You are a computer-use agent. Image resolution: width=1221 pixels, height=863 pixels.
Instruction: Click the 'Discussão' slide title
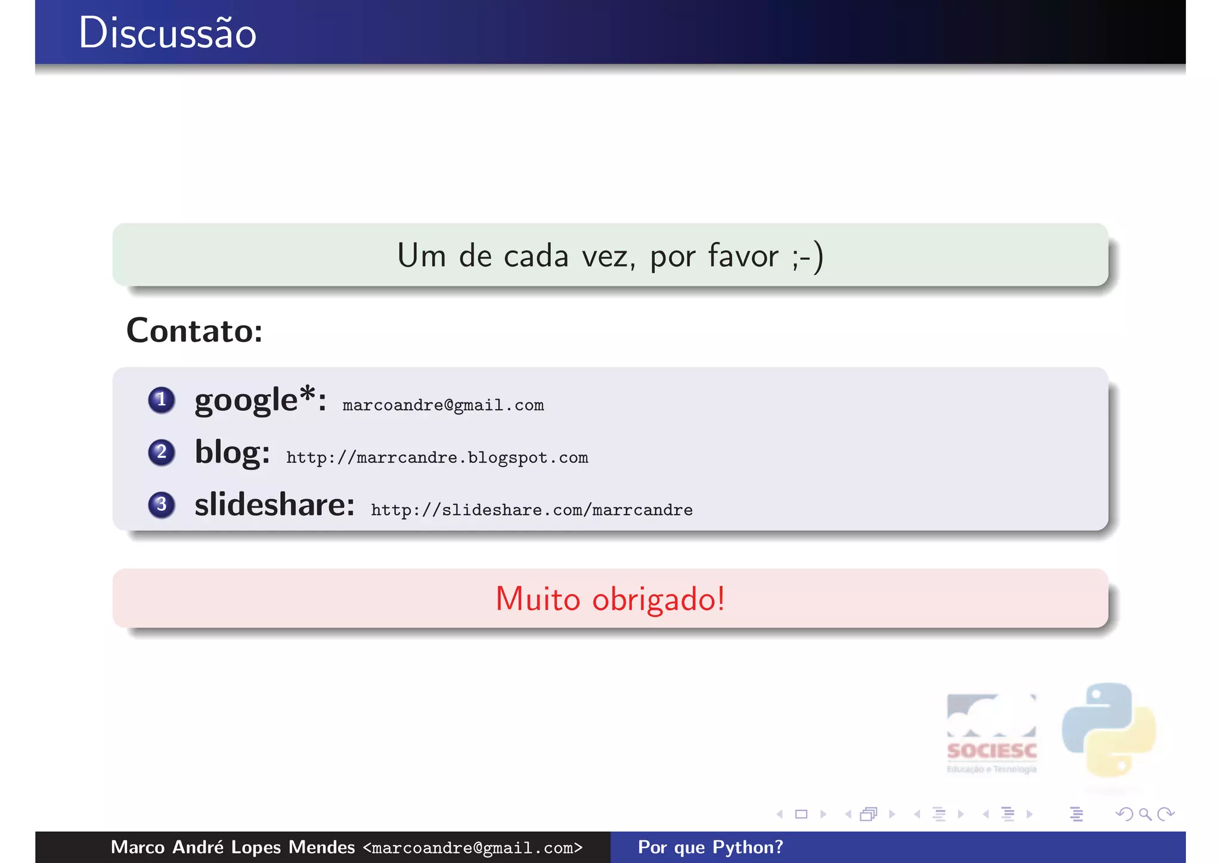tap(168, 33)
